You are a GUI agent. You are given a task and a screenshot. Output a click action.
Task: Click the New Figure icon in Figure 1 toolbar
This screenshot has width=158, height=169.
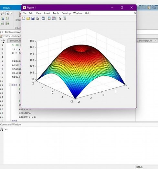coord(24,18)
